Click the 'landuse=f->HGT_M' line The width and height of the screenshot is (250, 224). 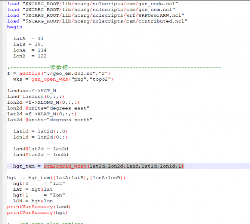[31, 91]
